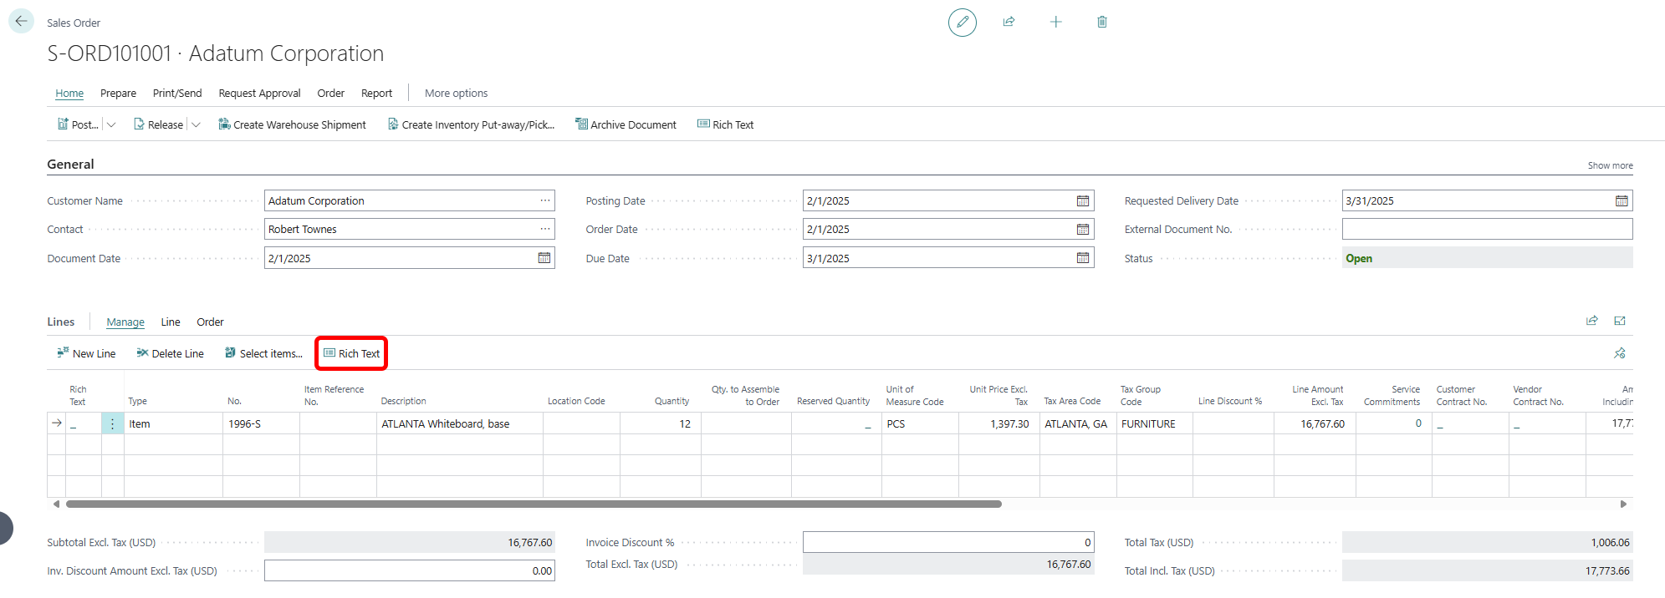Click Delete Line button
The width and height of the screenshot is (1665, 598).
click(170, 354)
